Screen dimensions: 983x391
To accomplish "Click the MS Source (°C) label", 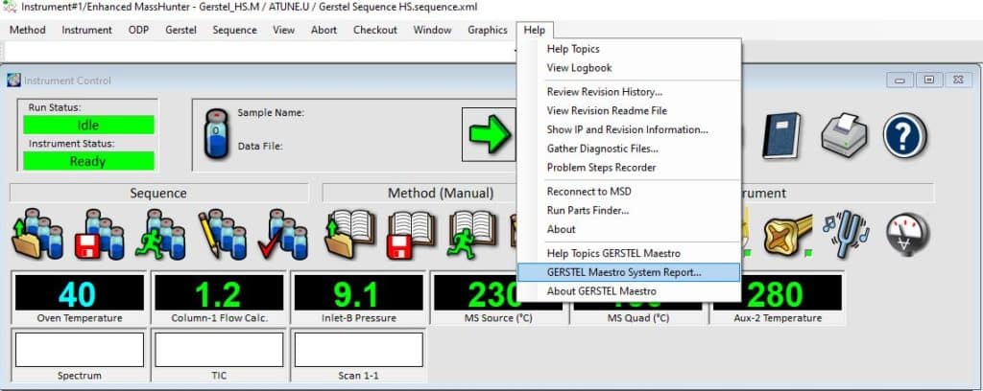I will coord(498,318).
